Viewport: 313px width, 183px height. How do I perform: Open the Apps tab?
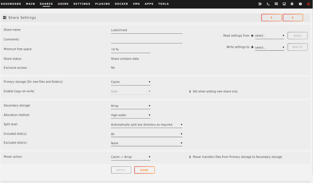click(x=149, y=4)
